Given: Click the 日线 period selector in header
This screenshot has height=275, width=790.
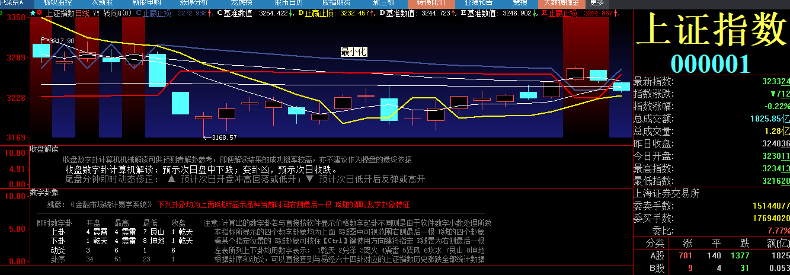Looking at the screenshot, I should 82,12.
